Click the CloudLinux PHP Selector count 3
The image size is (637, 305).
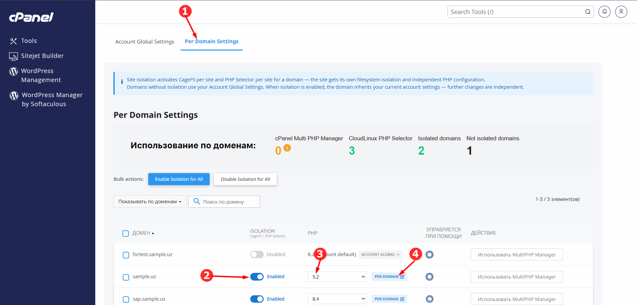352,151
